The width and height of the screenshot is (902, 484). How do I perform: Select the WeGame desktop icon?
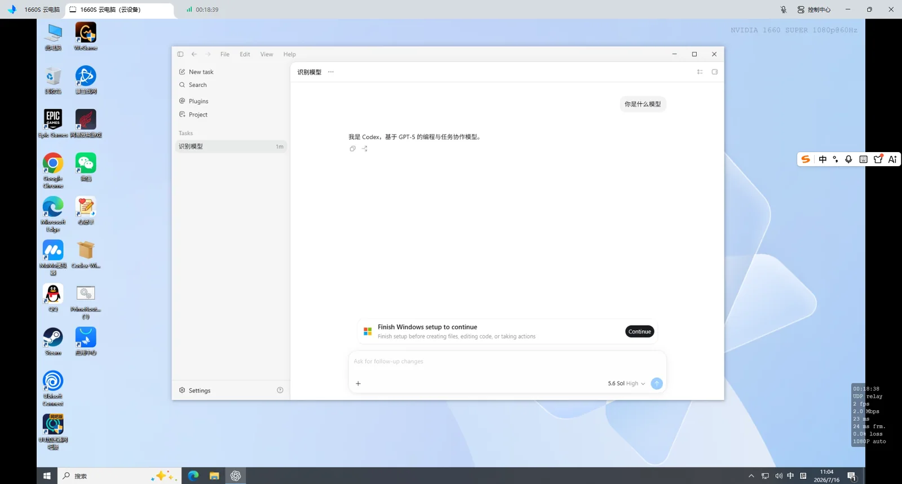(86, 37)
